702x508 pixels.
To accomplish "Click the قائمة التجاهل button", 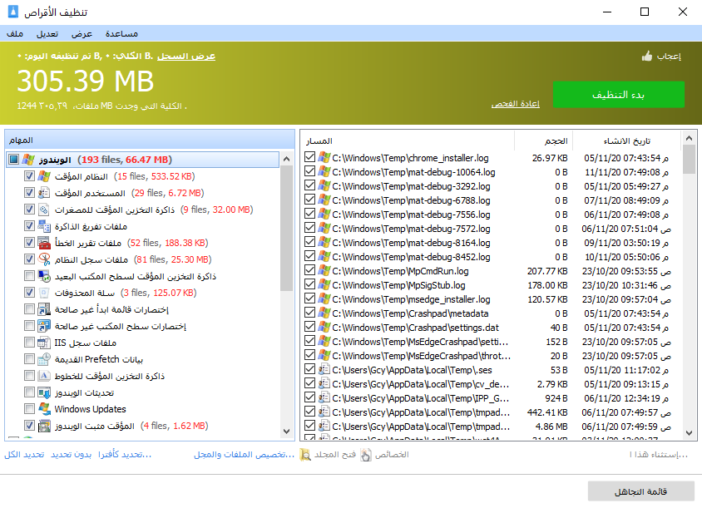I will pos(640,491).
